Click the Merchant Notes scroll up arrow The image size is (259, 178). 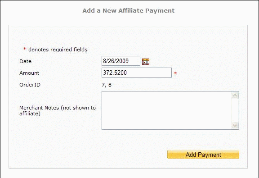235,96
